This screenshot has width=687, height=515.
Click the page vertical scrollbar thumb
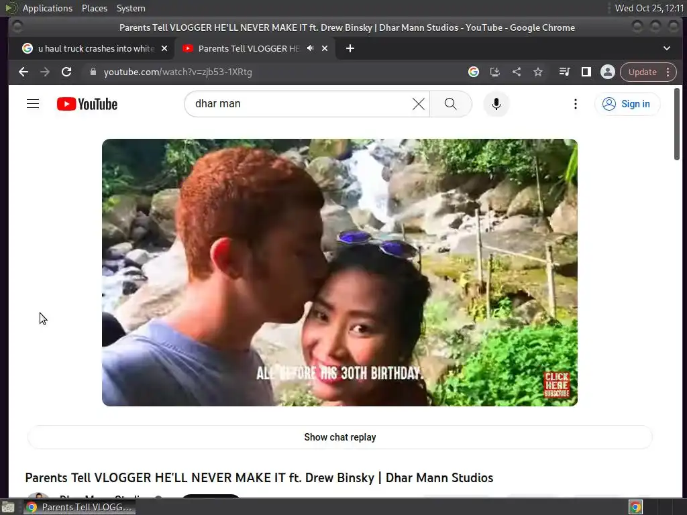click(x=676, y=123)
